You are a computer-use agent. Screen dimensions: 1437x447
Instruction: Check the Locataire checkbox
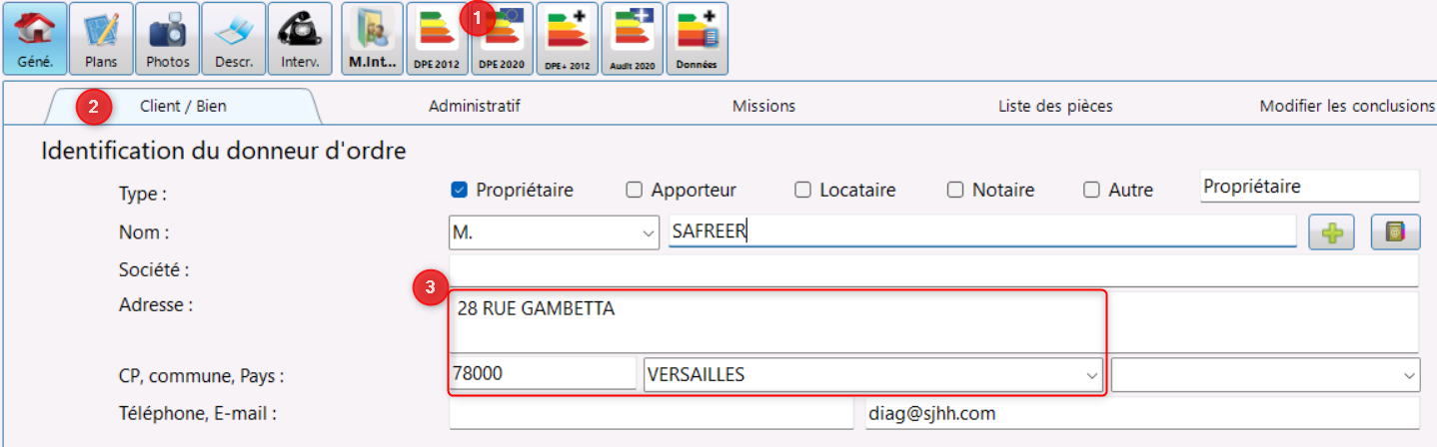pos(802,190)
